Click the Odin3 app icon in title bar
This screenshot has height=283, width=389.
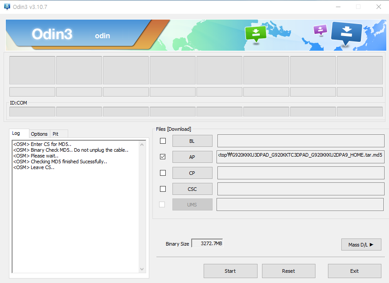[x=7, y=7]
